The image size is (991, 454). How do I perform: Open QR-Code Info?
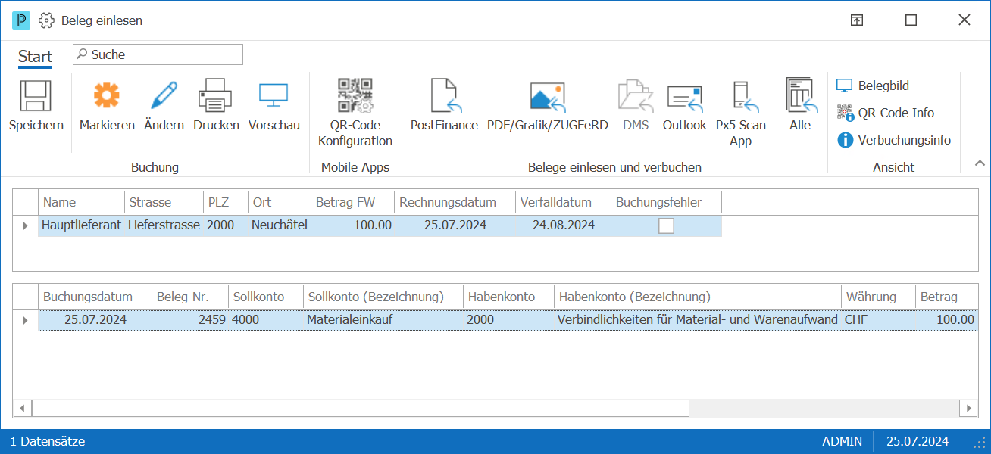coord(886,113)
